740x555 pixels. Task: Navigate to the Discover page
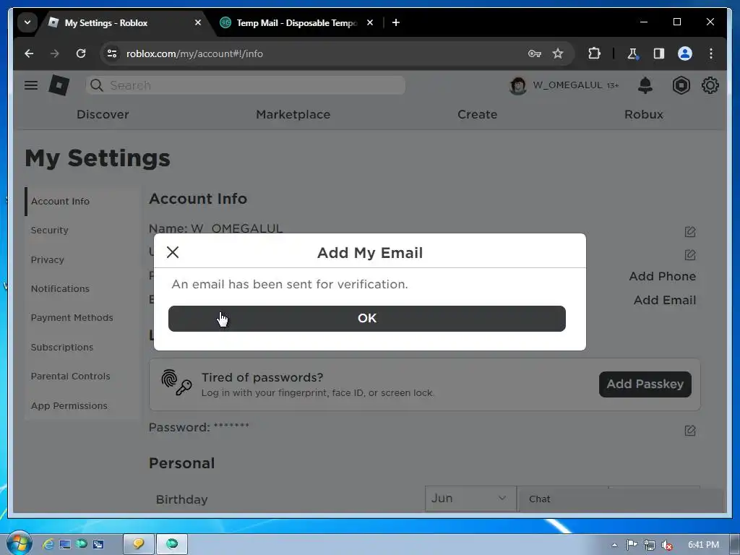click(103, 114)
